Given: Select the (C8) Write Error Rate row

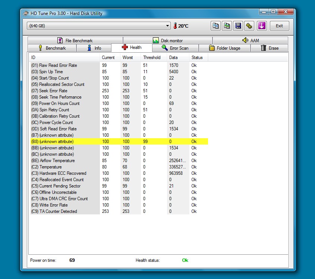Looking at the screenshot, I should coord(119,205).
